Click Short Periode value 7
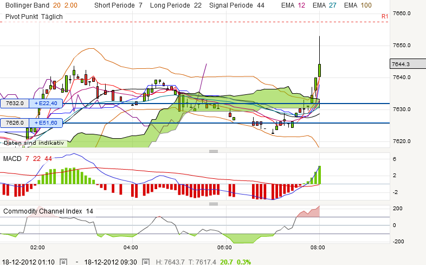The height and width of the screenshot is (265, 426). 140,5
